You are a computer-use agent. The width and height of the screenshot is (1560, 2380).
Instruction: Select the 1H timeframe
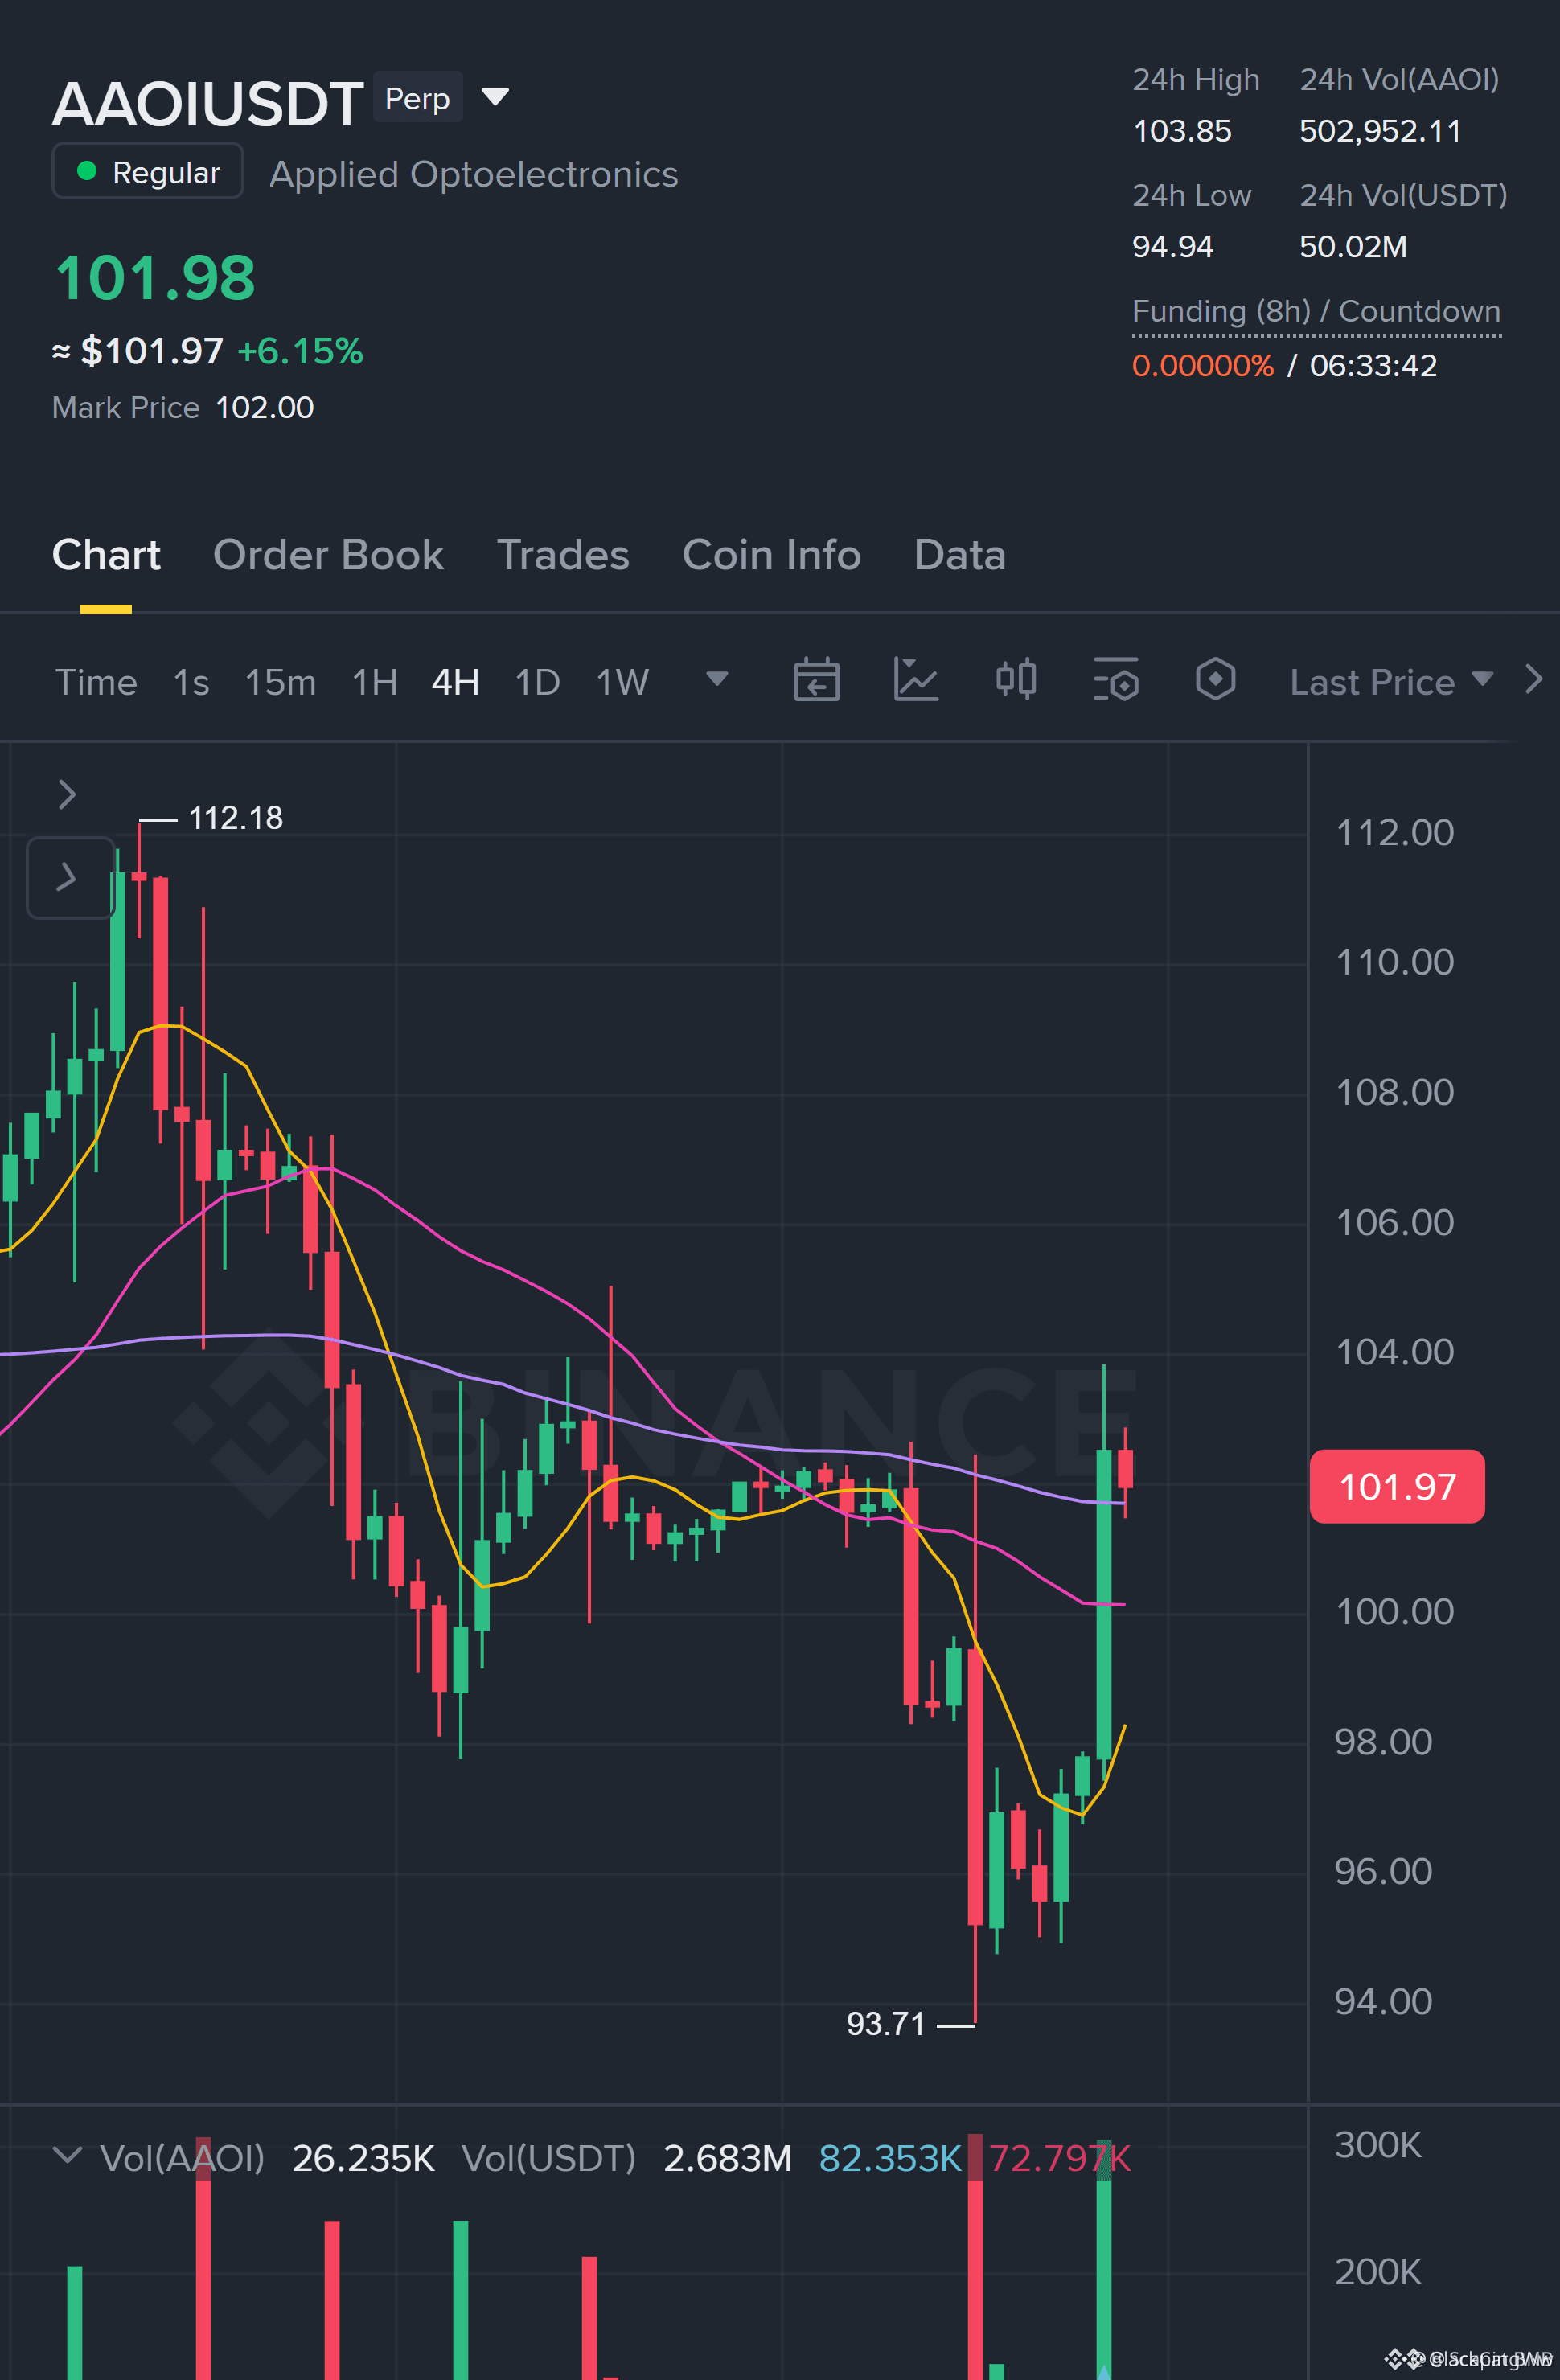375,683
